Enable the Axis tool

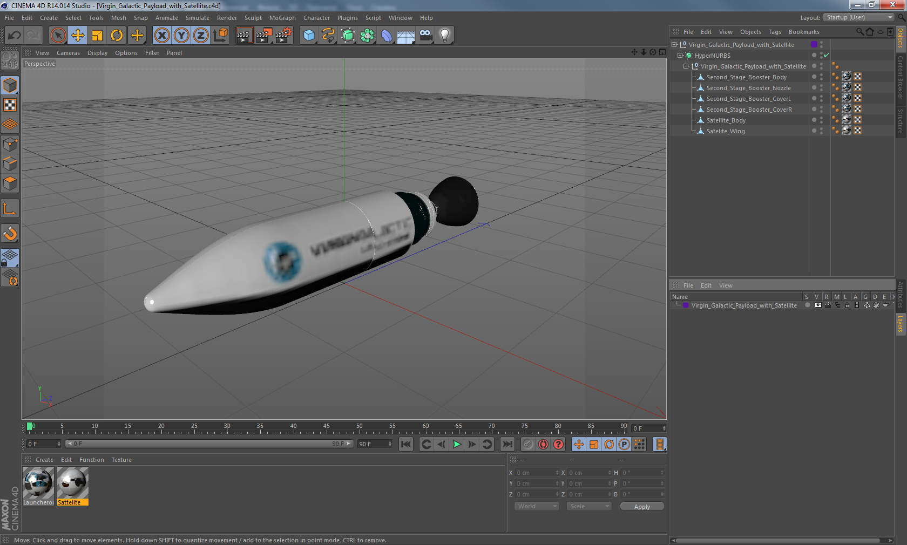(10, 208)
